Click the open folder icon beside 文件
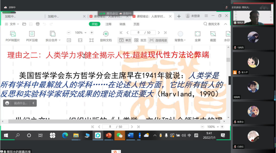Viewport: 276px width, 153px height. (24, 24)
